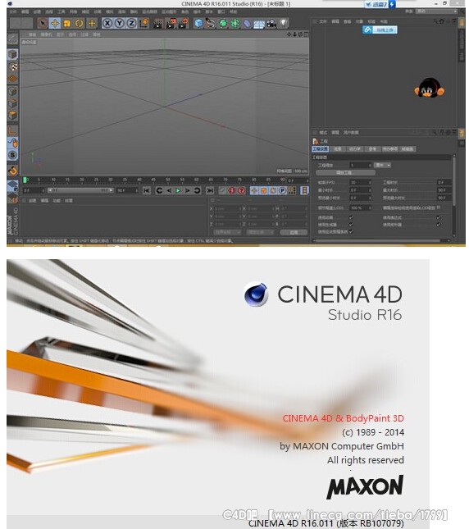Click the toggle active view icon in viewport
Viewport: 469px width, 529px height.
(306, 34)
